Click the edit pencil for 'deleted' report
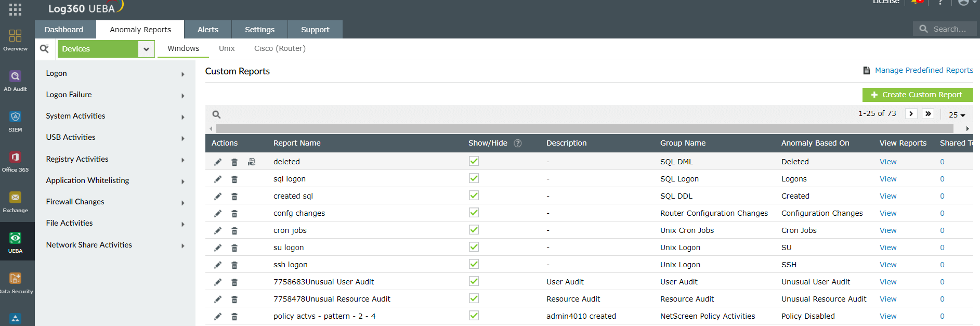Image resolution: width=980 pixels, height=326 pixels. pyautogui.click(x=218, y=162)
